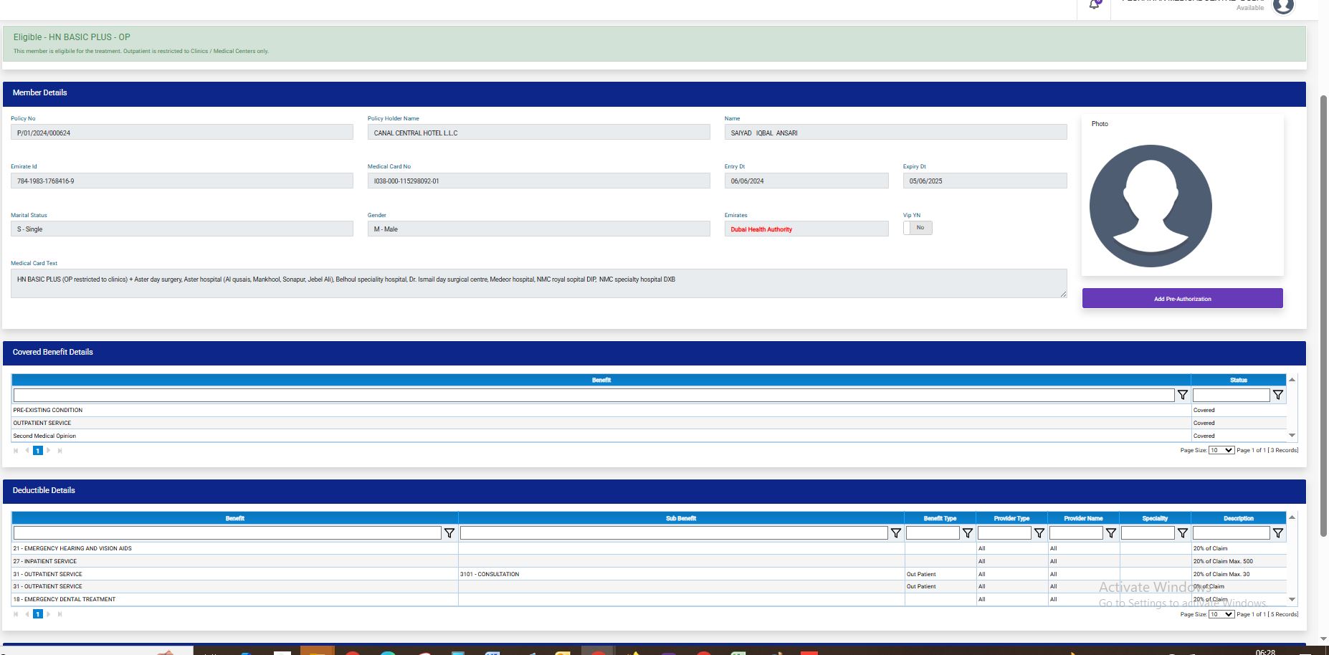Open Page Size dropdown in Covered Benefit Details

click(x=1221, y=450)
